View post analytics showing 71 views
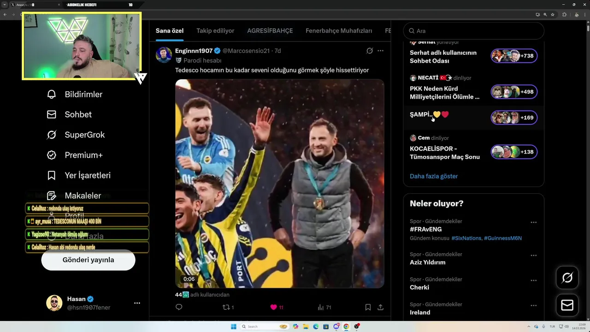This screenshot has height=332, width=590. (324, 307)
